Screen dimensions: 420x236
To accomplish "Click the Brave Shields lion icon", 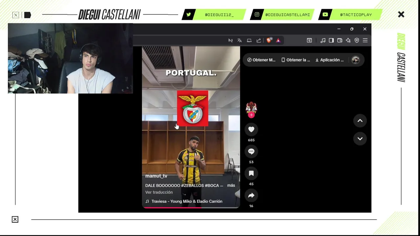I will click(x=269, y=40).
